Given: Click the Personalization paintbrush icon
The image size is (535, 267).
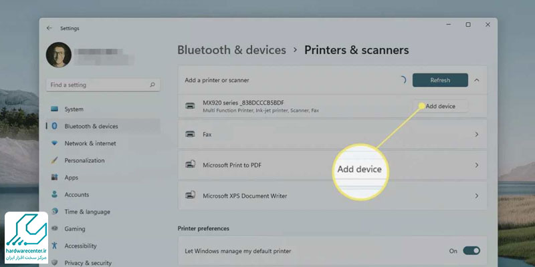Looking at the screenshot, I should 54,161.
